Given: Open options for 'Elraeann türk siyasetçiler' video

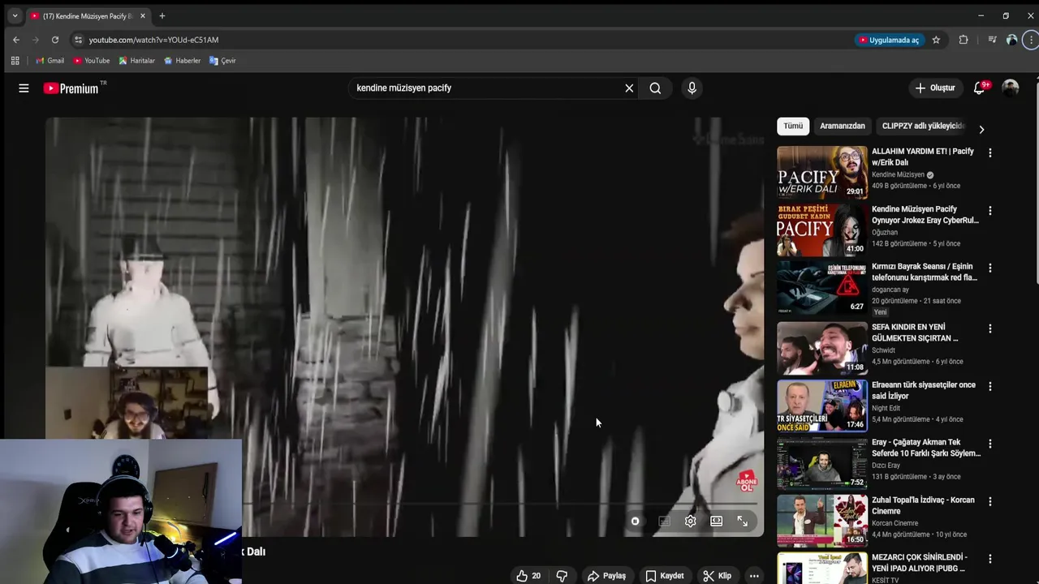Looking at the screenshot, I should point(989,386).
